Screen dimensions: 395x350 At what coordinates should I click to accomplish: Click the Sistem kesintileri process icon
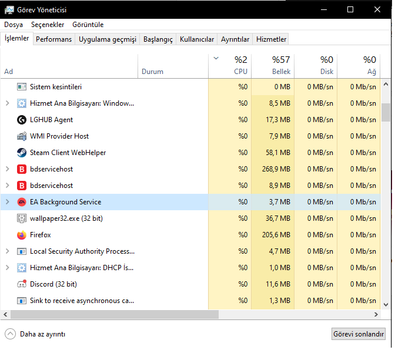tap(22, 87)
